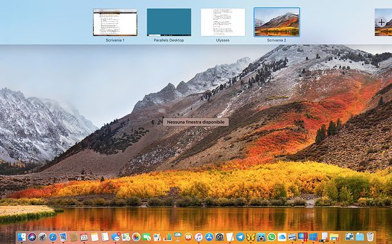Open Maps icon in Dock
This screenshot has width=392, height=244.
pyautogui.click(x=126, y=237)
